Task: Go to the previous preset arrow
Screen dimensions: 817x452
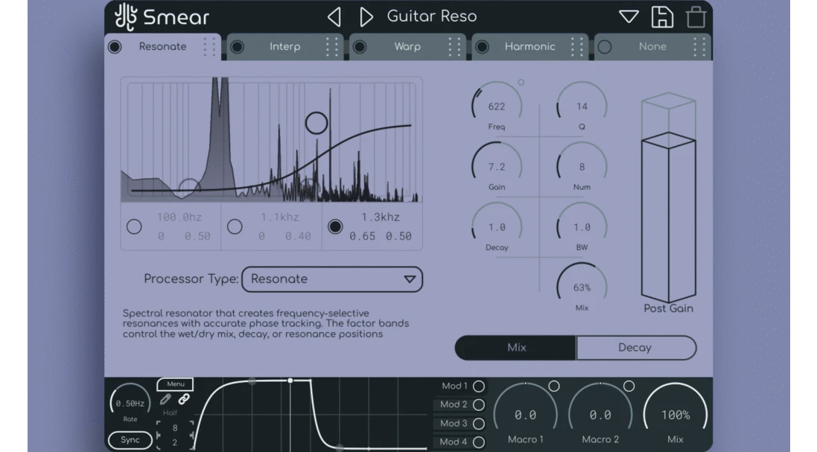Action: click(x=334, y=16)
